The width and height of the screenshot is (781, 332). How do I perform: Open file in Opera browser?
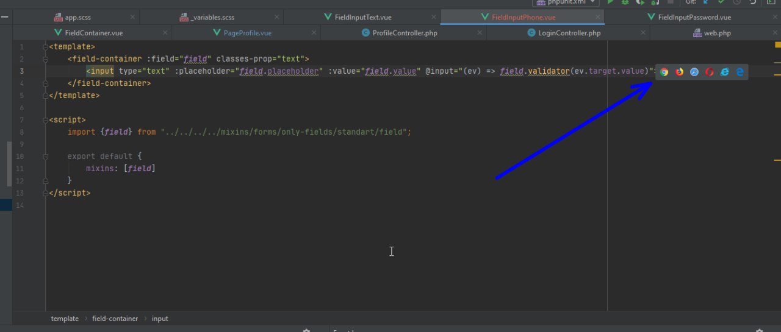[x=709, y=72]
